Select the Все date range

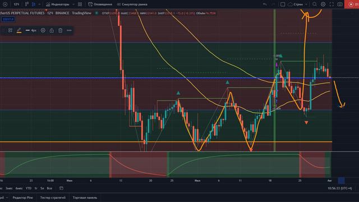[49, 189]
